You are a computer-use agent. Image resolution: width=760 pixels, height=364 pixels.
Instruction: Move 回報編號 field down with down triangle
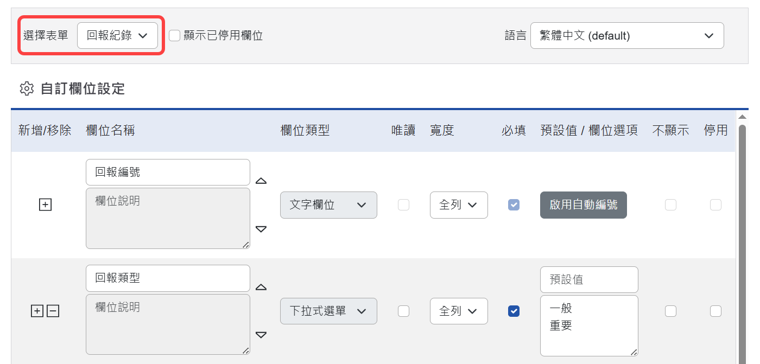click(261, 229)
